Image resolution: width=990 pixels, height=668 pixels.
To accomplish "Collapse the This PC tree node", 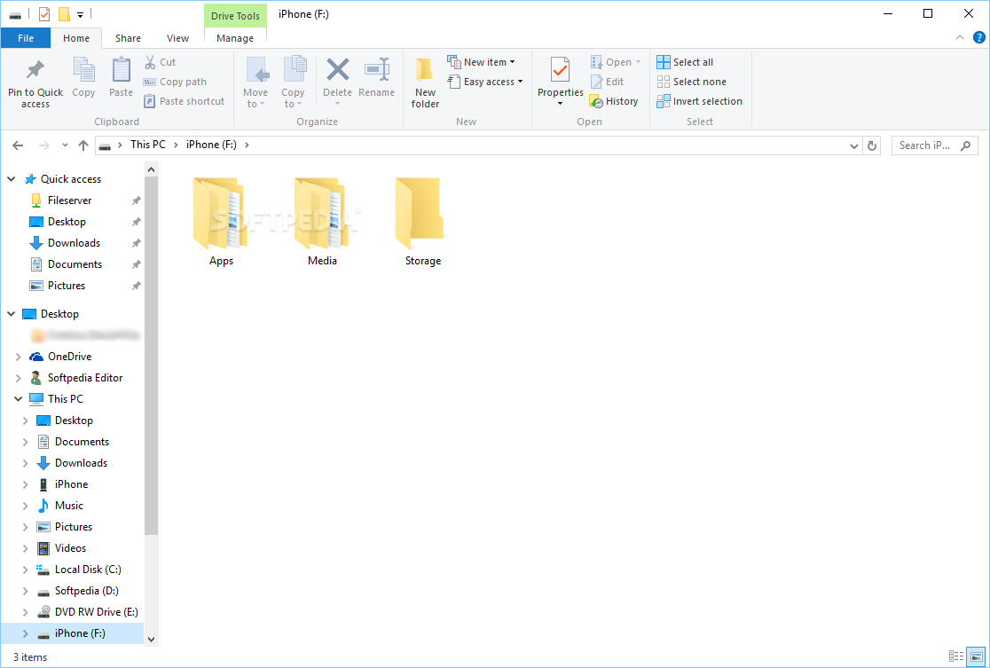I will [19, 399].
